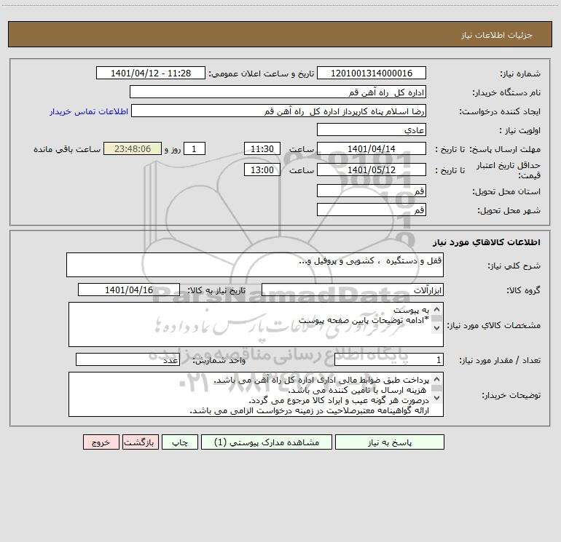The image size is (561, 542).
Task: Click price validity date 1401/05/12
Action: click(x=372, y=170)
